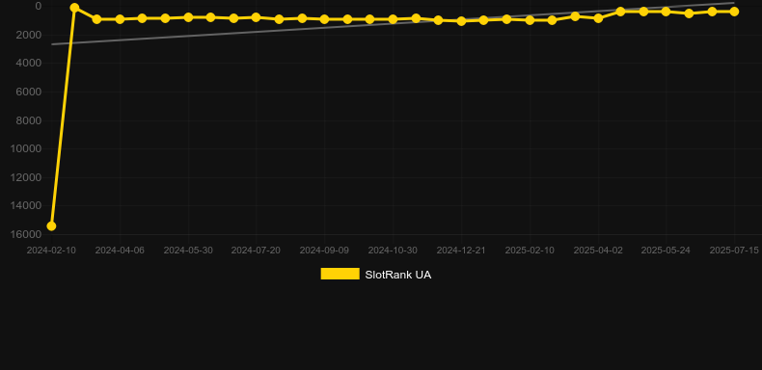Select the peak data point right after 2024-02-10
Image resolution: width=762 pixels, height=370 pixels.
(74, 8)
